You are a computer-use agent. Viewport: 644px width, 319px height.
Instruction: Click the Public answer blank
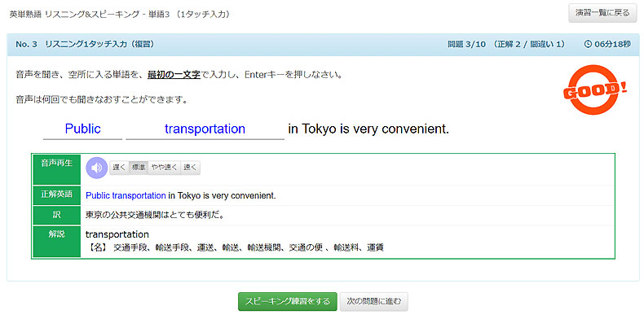(82, 129)
